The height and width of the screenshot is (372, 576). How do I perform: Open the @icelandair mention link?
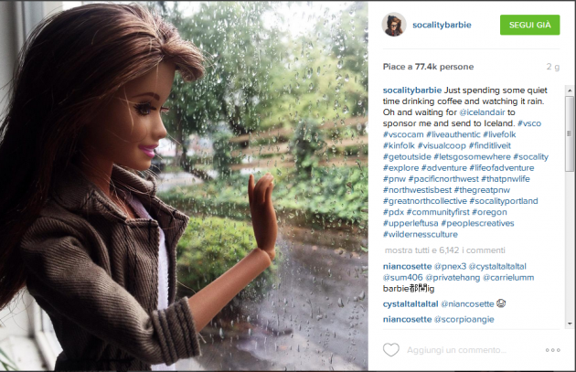click(482, 112)
